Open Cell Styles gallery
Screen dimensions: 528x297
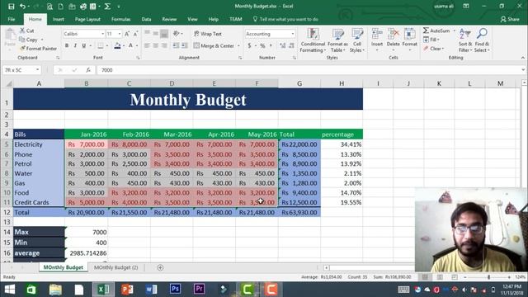point(357,40)
